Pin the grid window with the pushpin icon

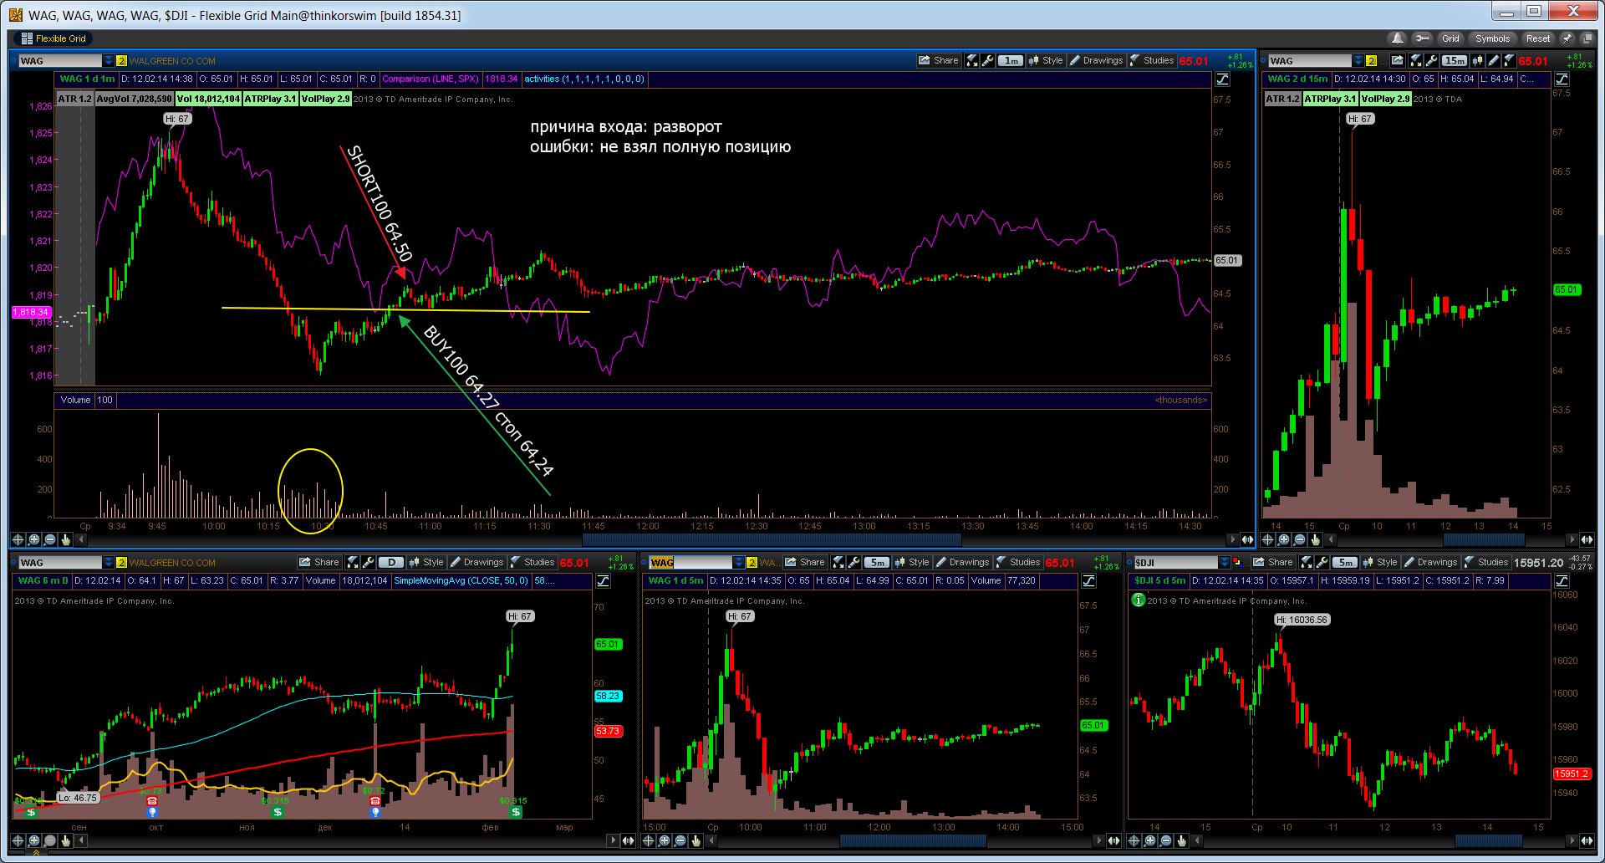1567,38
